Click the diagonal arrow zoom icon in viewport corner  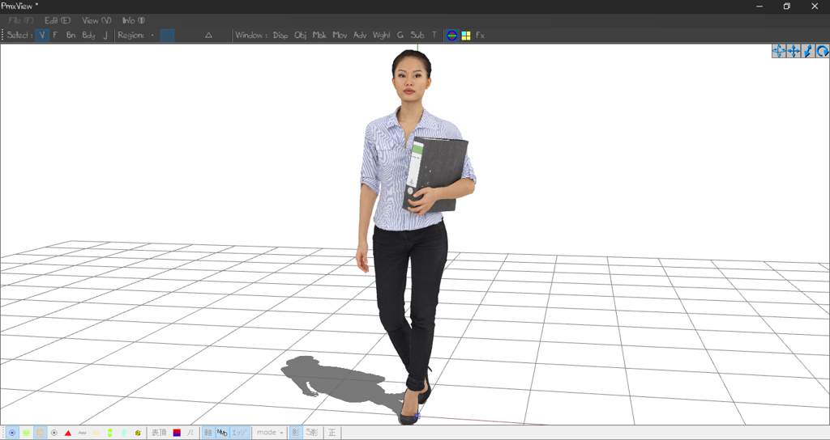808,51
